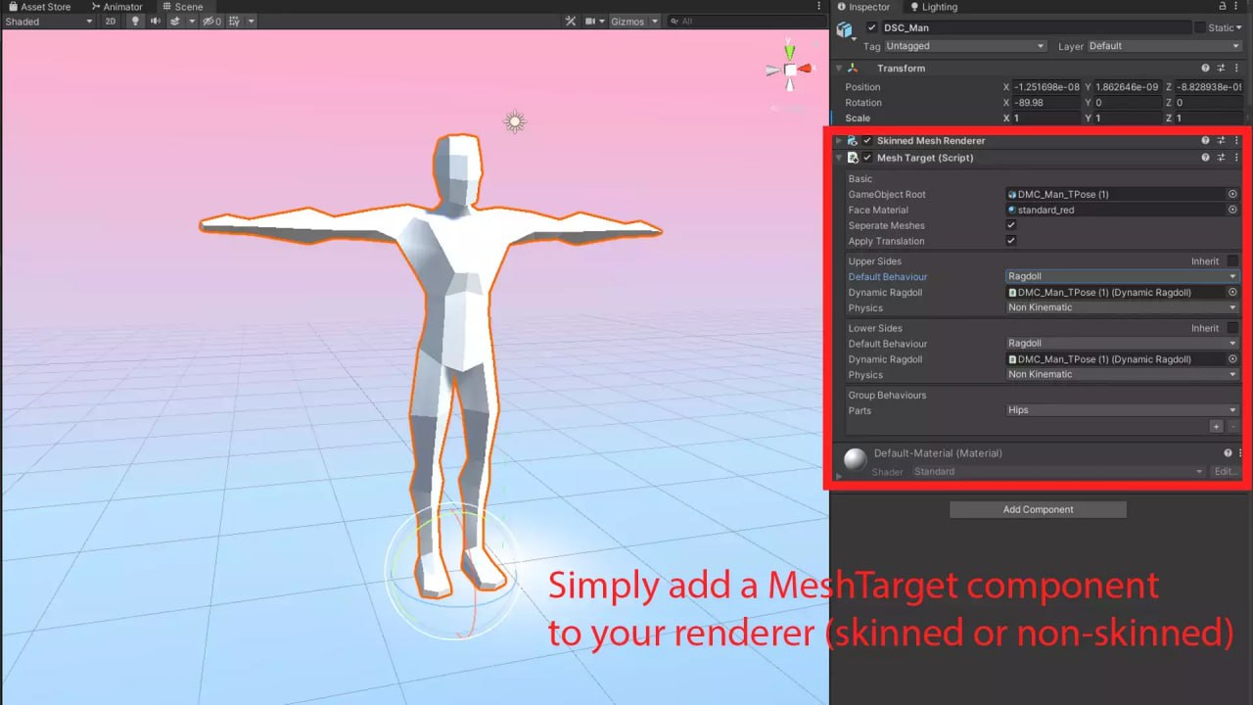
Task: Open the Physics Non Kinematic dropdown
Action: point(1121,307)
